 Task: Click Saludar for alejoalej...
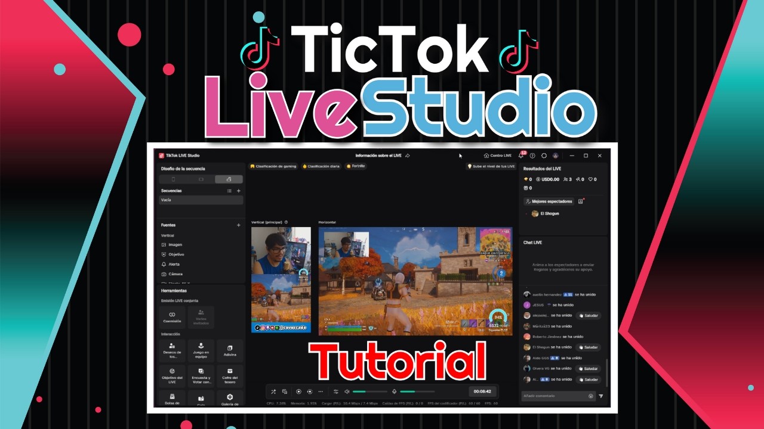pos(588,316)
